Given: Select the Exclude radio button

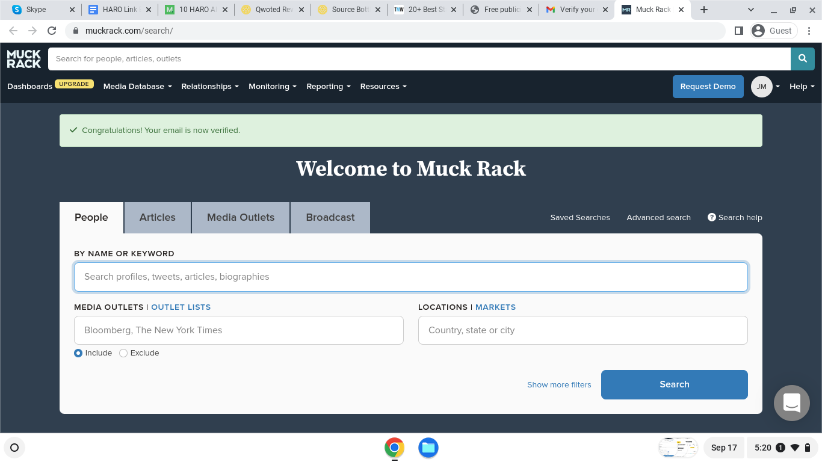Looking at the screenshot, I should coord(123,353).
